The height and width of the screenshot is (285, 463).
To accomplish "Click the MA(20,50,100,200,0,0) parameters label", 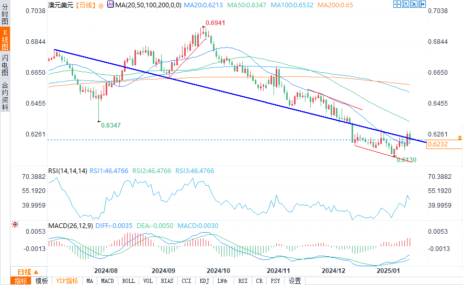I will tap(148, 5).
